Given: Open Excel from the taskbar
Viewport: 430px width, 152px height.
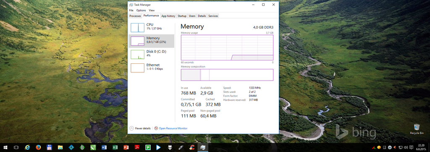Looking at the screenshot, I should click(115, 148).
